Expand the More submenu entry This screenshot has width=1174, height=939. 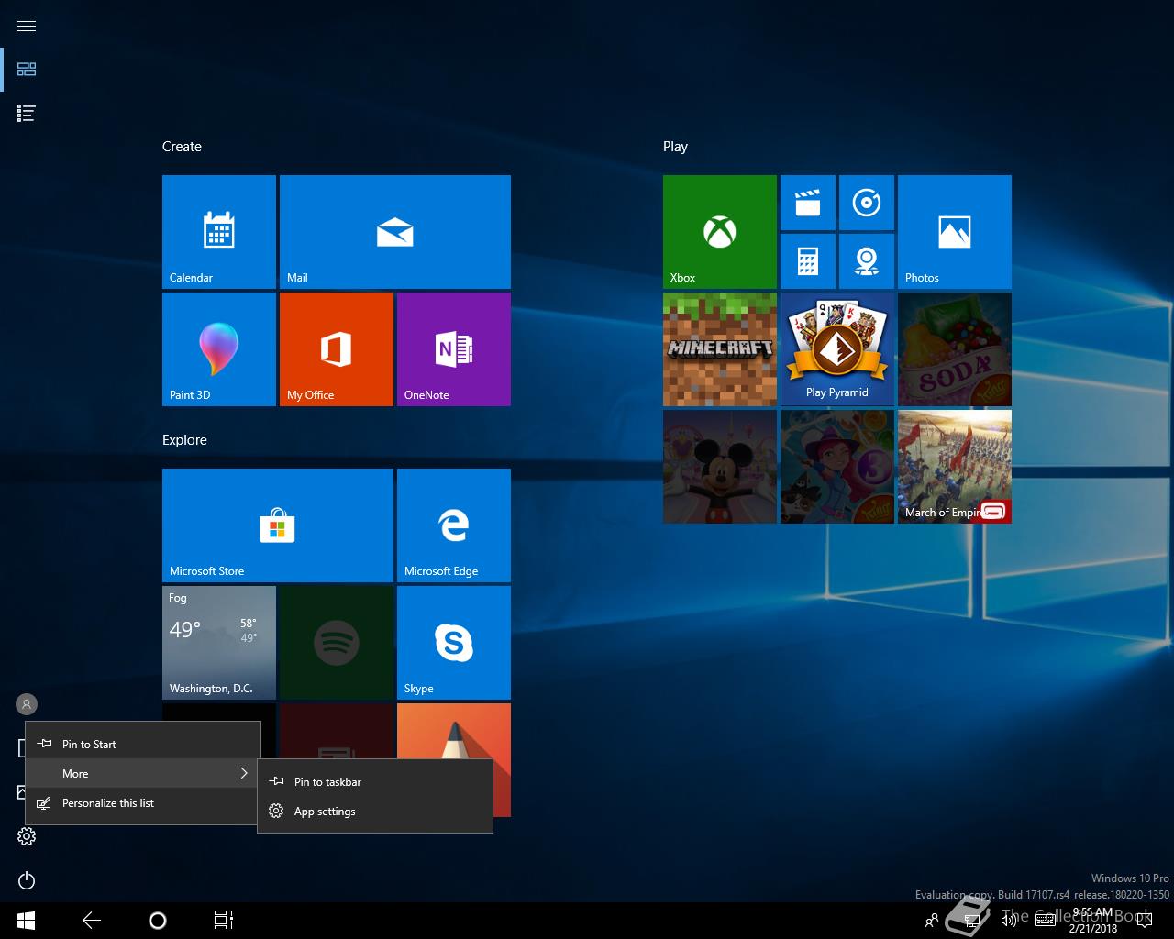click(x=143, y=774)
